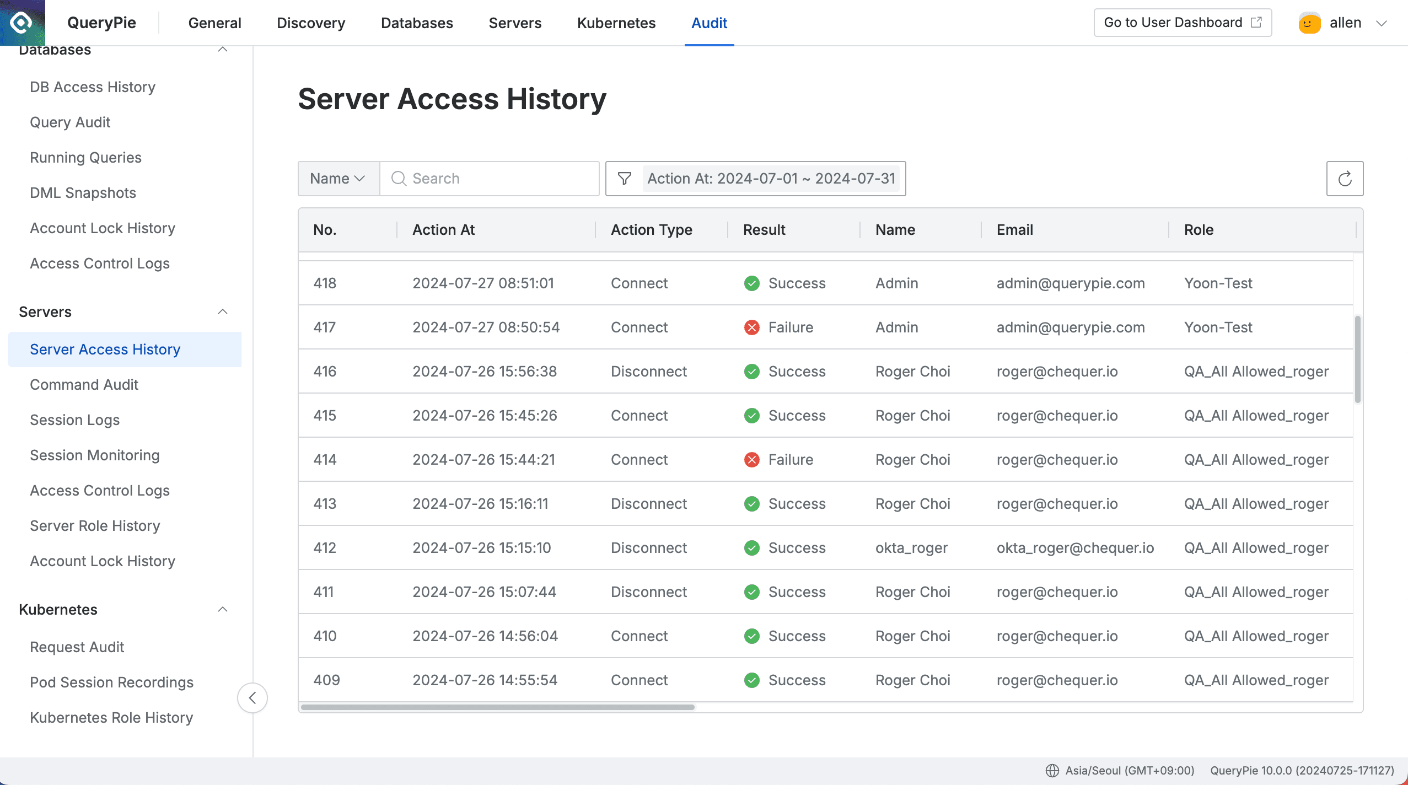
Task: Collapse the Servers sidebar section
Action: click(223, 311)
